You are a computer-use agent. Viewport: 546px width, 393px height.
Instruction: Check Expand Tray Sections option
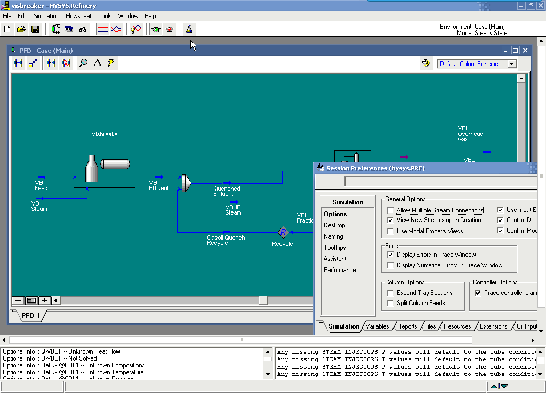pos(390,293)
